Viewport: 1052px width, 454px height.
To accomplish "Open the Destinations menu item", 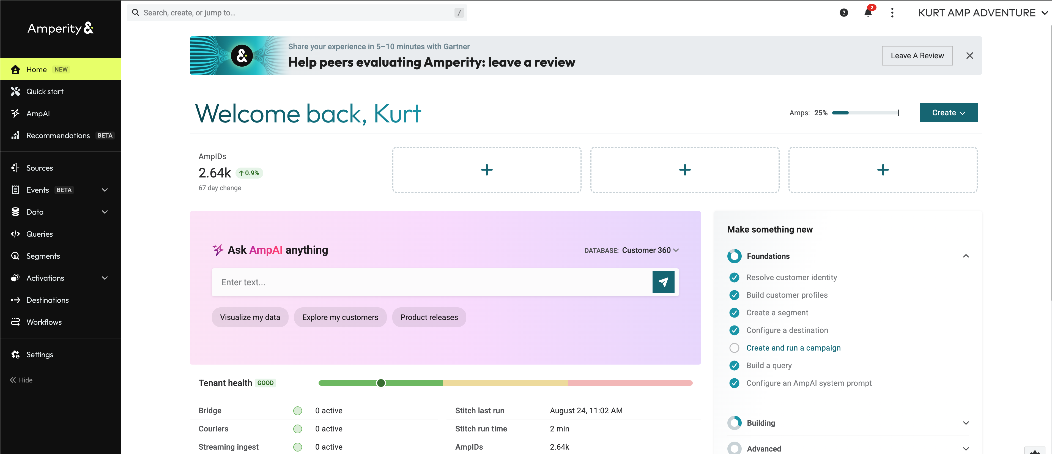I will coord(61,300).
